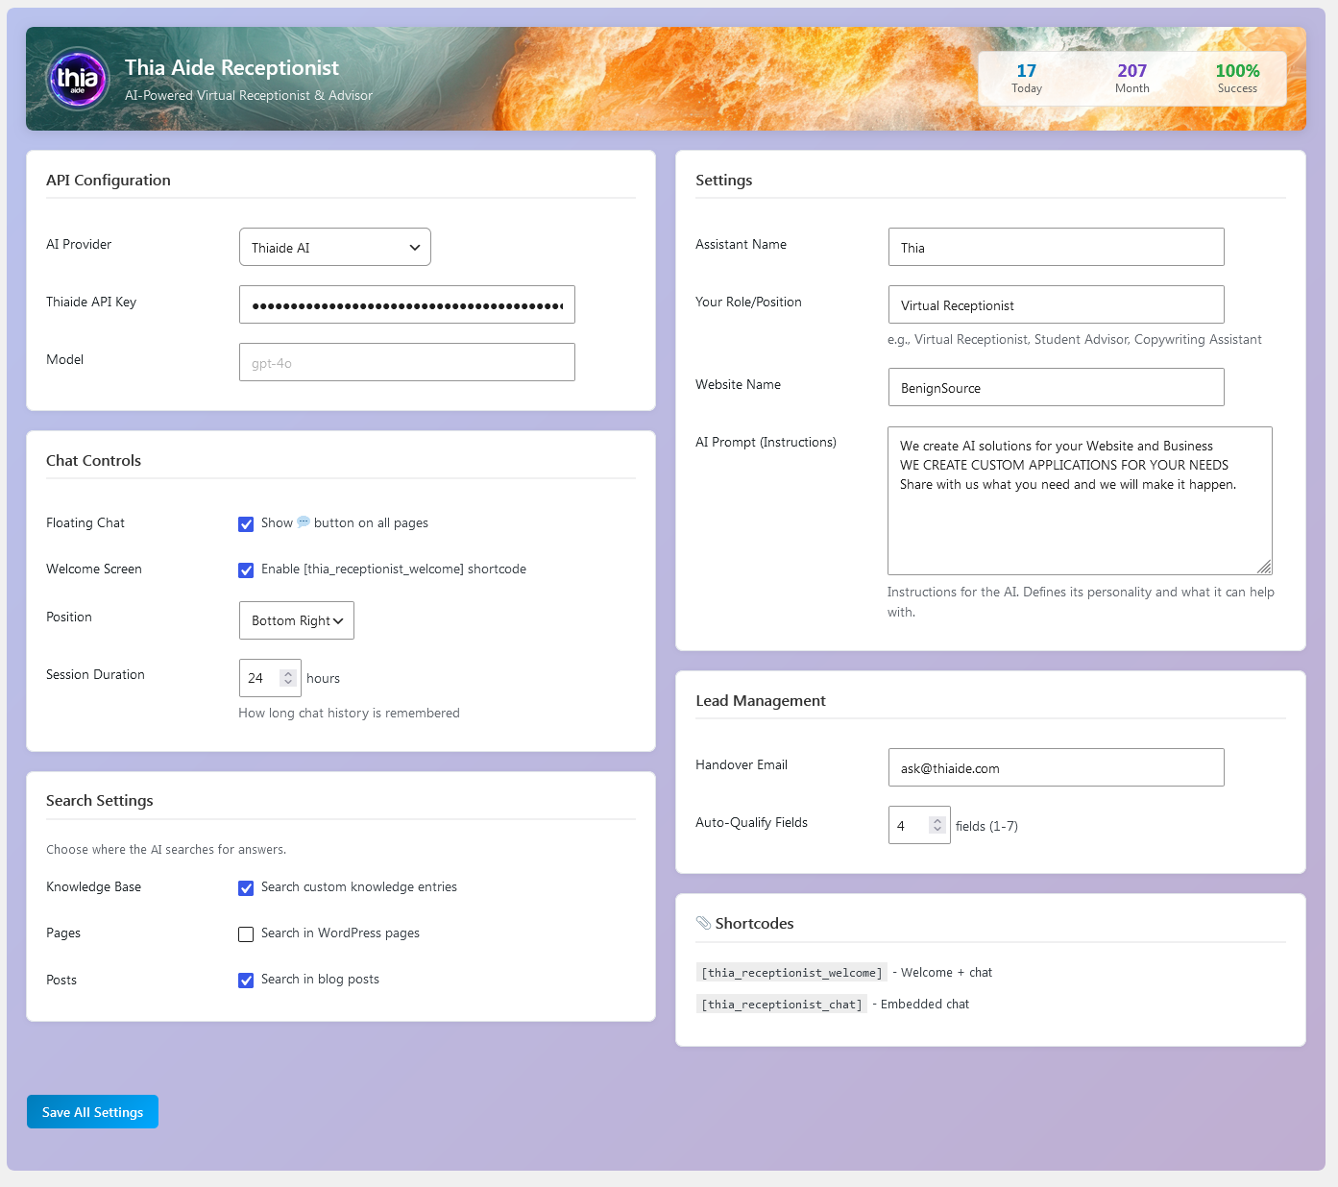Click the Thia Aide Receptionist title
1338x1187 pixels.
(x=231, y=67)
